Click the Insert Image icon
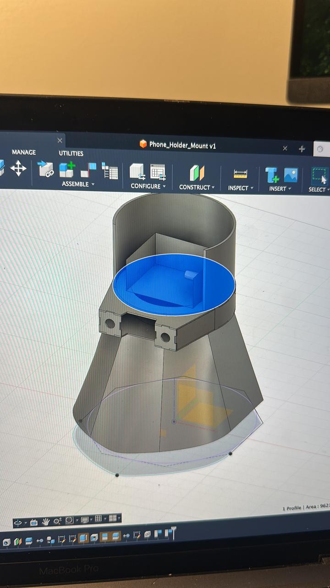 (291, 175)
